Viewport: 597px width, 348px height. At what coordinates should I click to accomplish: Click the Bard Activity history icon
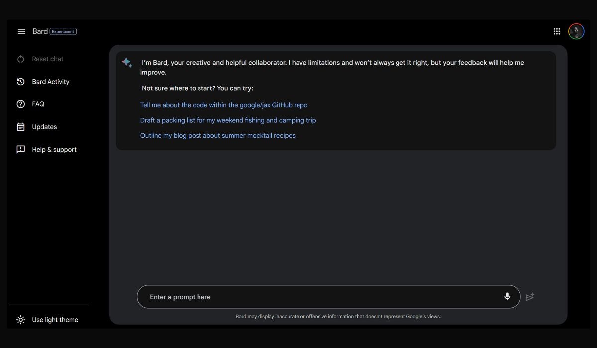click(x=21, y=82)
